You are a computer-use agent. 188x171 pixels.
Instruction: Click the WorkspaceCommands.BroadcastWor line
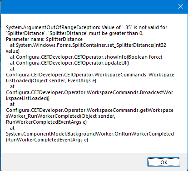pyautogui.click(x=89, y=92)
